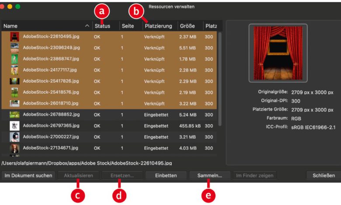The height and width of the screenshot is (205, 341).
Task: Select file name AdobeStock-26797365.jpg
Action: point(51,126)
